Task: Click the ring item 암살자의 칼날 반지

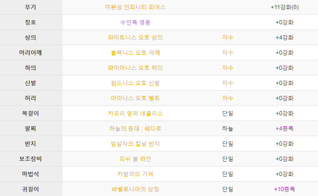Action: click(x=135, y=144)
